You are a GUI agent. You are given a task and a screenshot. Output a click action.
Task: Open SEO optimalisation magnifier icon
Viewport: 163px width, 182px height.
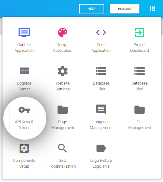(x=63, y=148)
